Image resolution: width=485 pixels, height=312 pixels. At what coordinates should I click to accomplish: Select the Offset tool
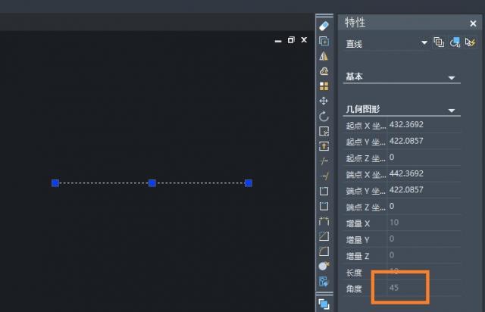point(324,71)
